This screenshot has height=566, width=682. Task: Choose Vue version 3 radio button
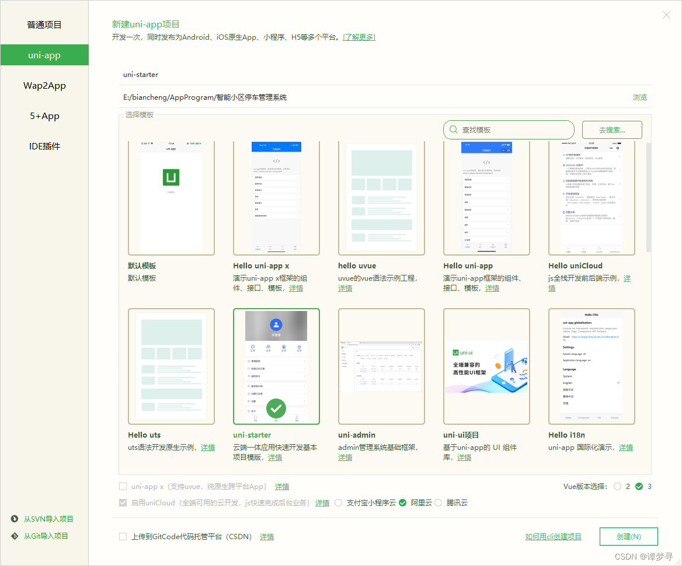(x=639, y=487)
